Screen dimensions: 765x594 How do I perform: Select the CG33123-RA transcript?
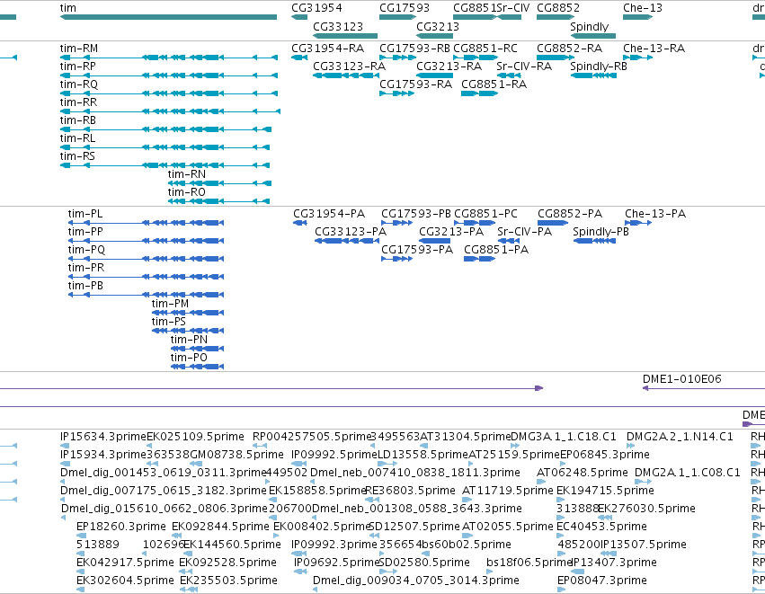(346, 75)
